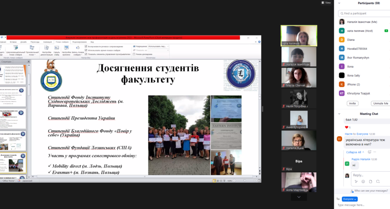This screenshot has height=209, width=390.
Task: Click green video icon next to host name
Action: [x=386, y=30]
